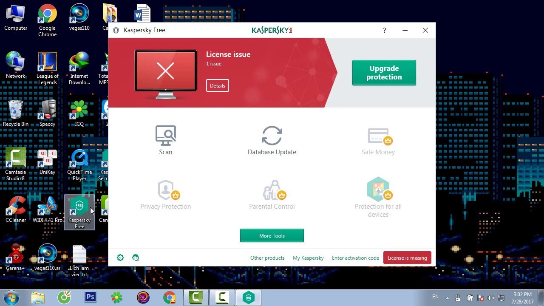The height and width of the screenshot is (306, 544).
Task: Open Chrome from the taskbar
Action: (x=170, y=297)
